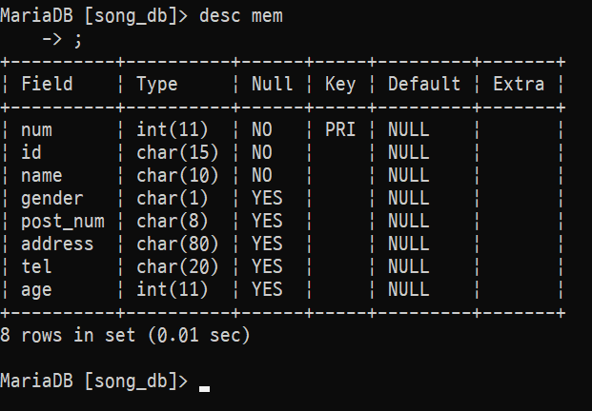Viewport: 592px width, 411px height.
Task: Click the Type column header
Action: pyautogui.click(x=157, y=84)
